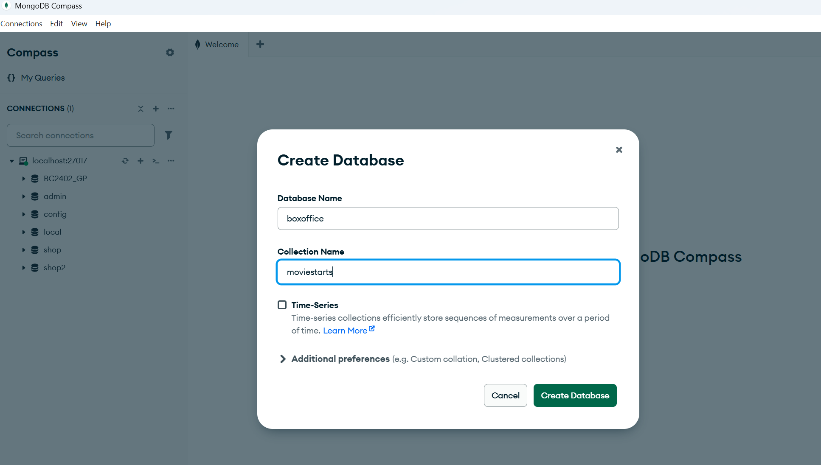
Task: Click the My Queries braces icon
Action: click(11, 78)
